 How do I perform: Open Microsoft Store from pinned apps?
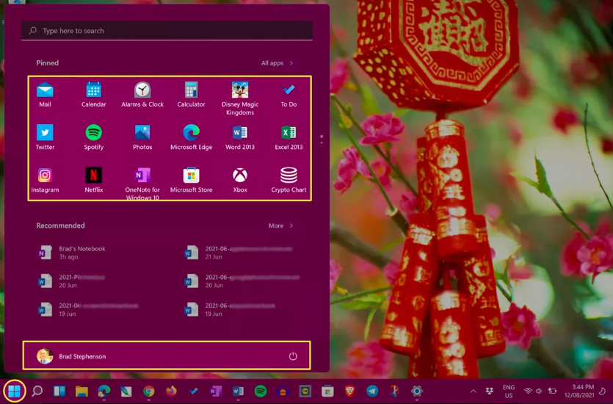click(x=191, y=180)
